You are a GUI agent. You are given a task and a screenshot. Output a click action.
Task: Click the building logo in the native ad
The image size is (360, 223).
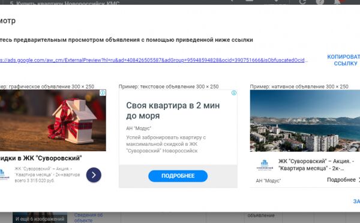[265, 165]
